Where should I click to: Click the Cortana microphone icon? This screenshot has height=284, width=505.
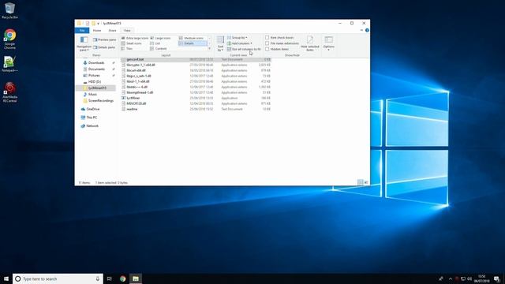click(x=98, y=278)
